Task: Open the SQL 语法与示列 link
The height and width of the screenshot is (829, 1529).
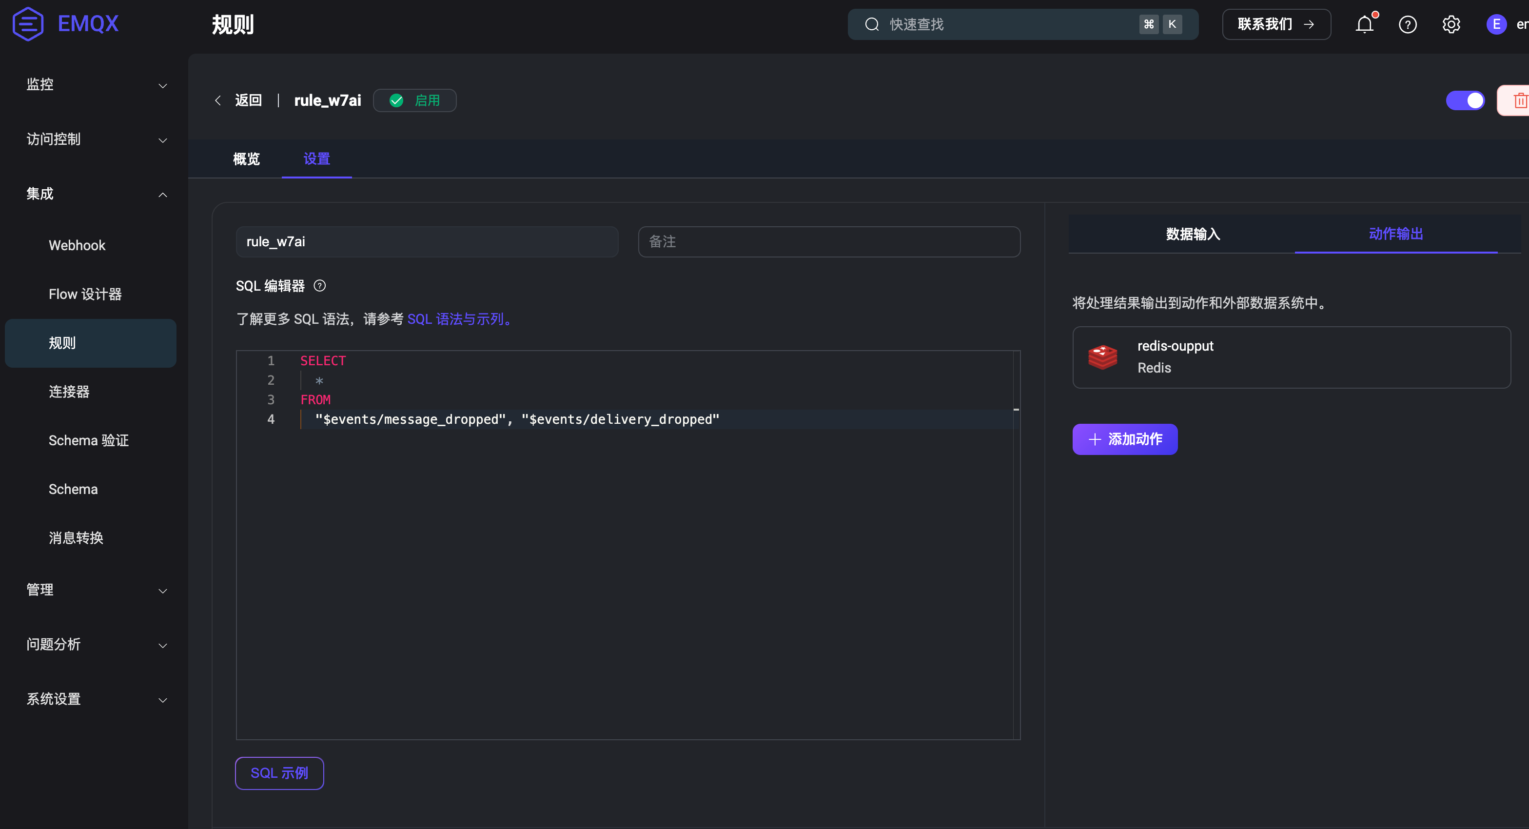Action: 459,319
